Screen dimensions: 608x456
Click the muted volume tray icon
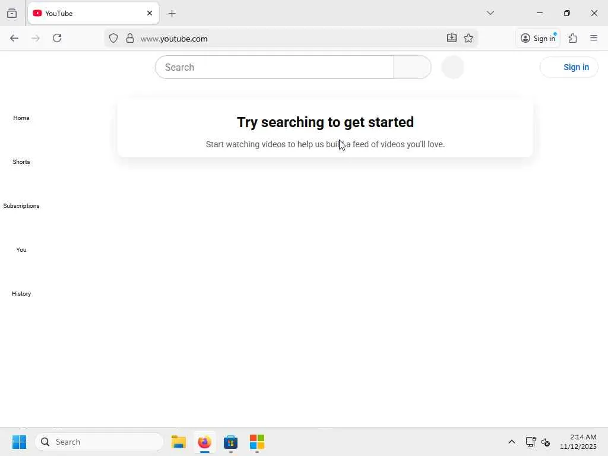[546, 442]
